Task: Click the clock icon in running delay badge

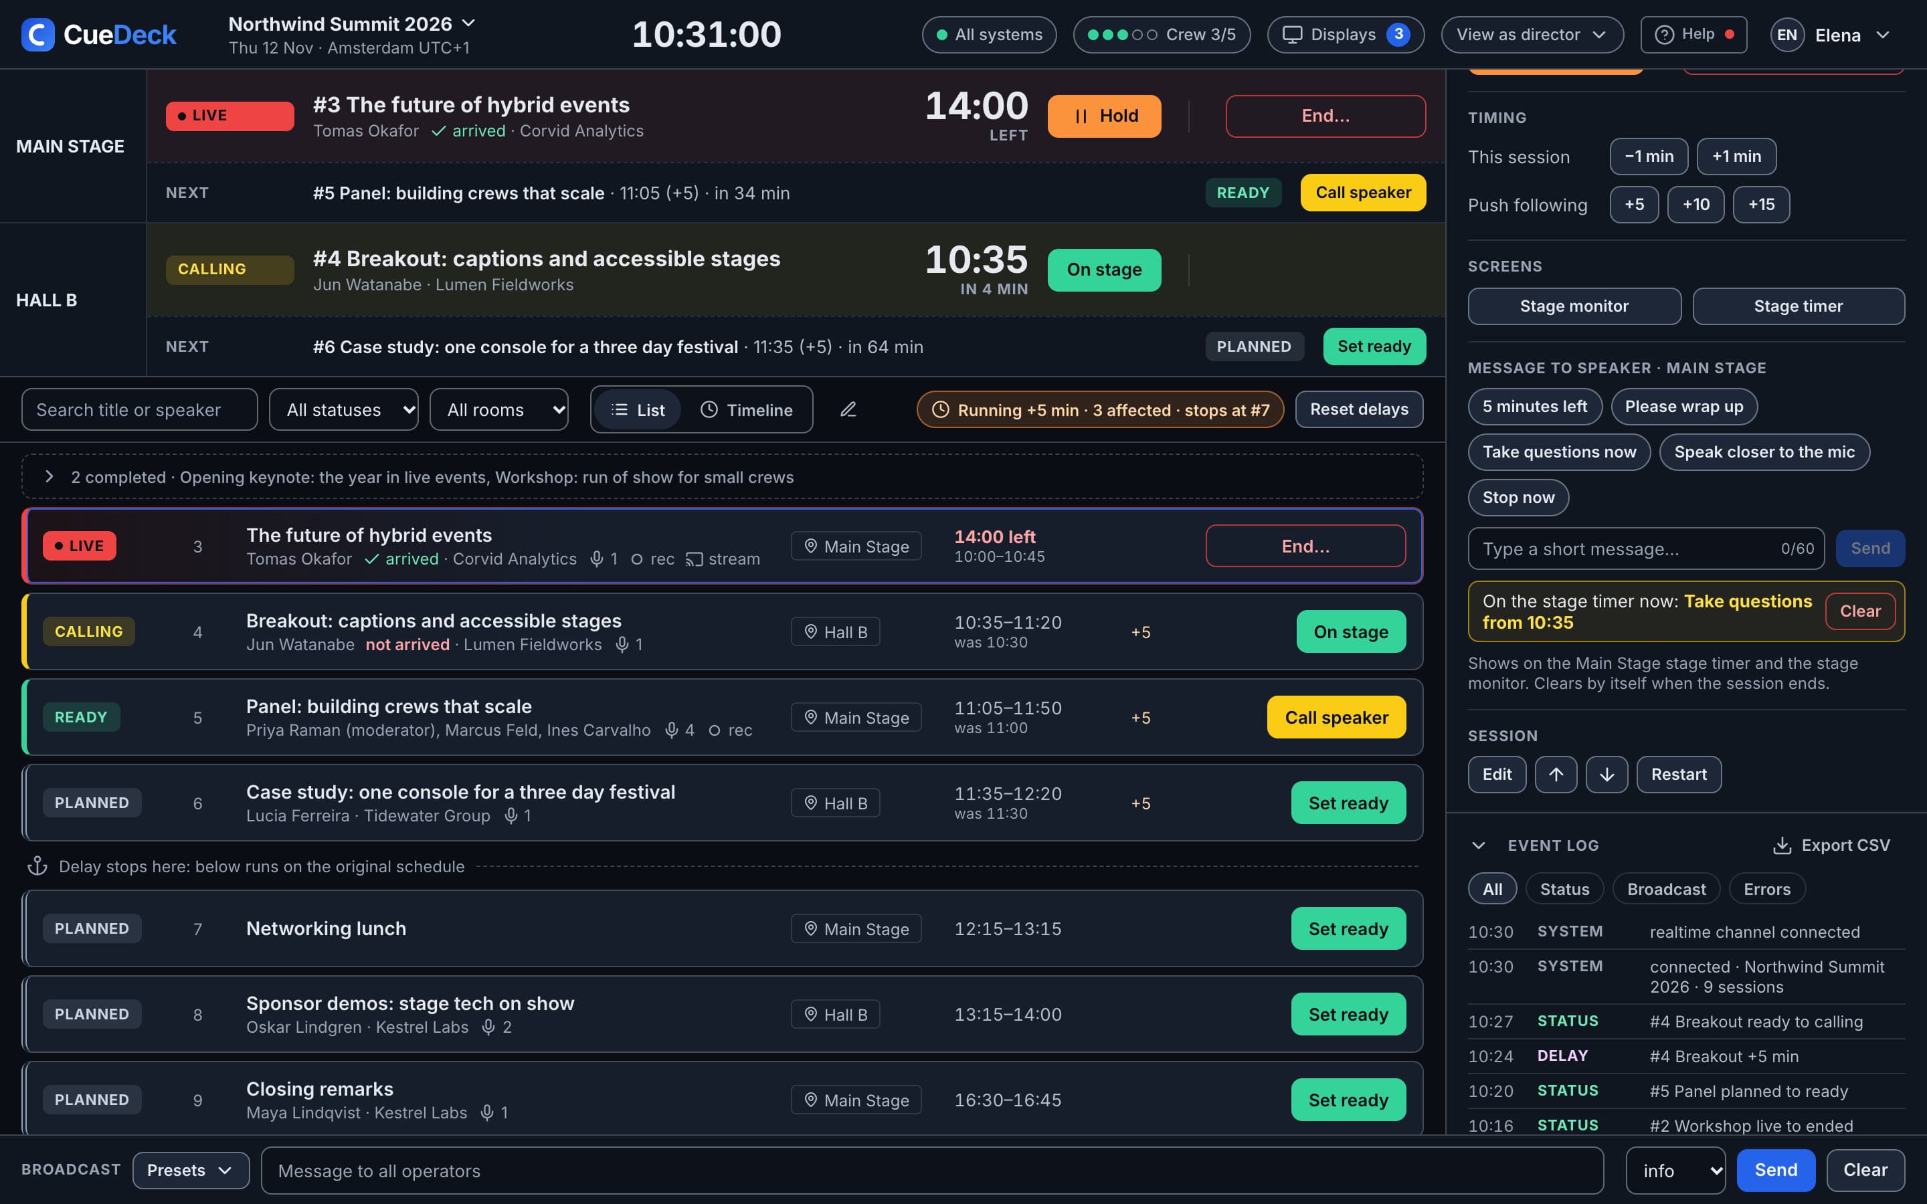Action: coord(940,409)
